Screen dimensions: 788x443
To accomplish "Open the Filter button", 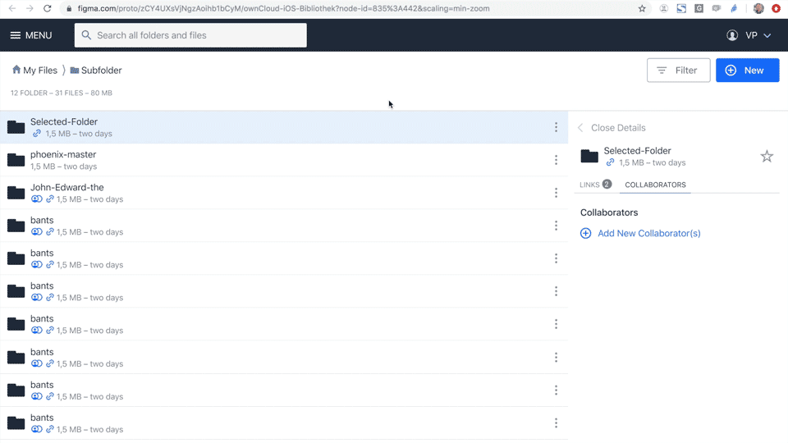I will 679,71.
